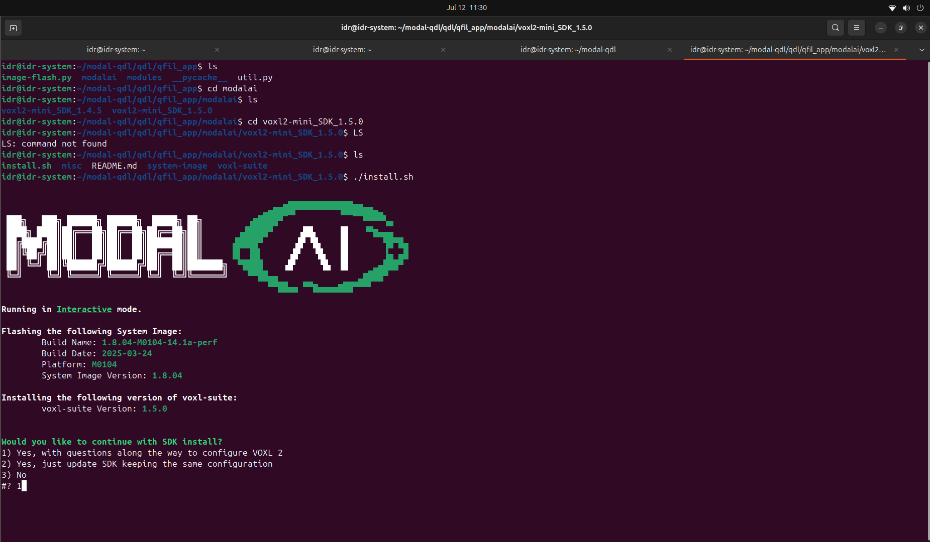Switch to the second idr@idr-system: ~ tab
Screen dimensions: 930x542
coord(342,50)
